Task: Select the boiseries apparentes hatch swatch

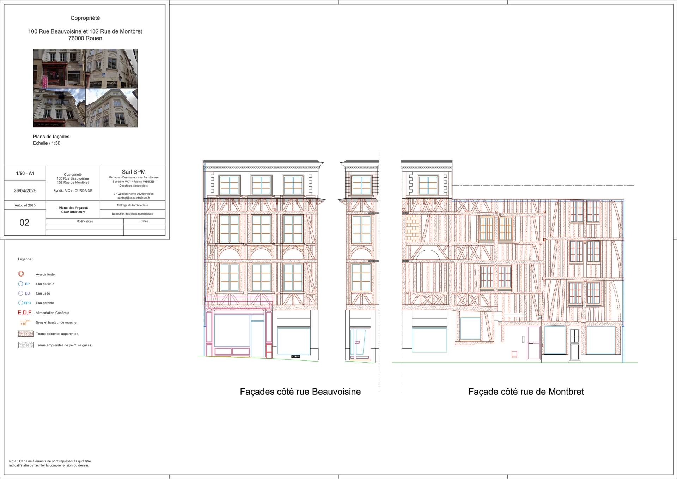Action: tap(26, 334)
